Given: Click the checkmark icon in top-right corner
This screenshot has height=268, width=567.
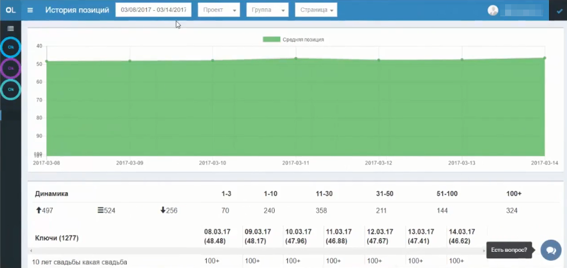Looking at the screenshot, I should (x=559, y=10).
